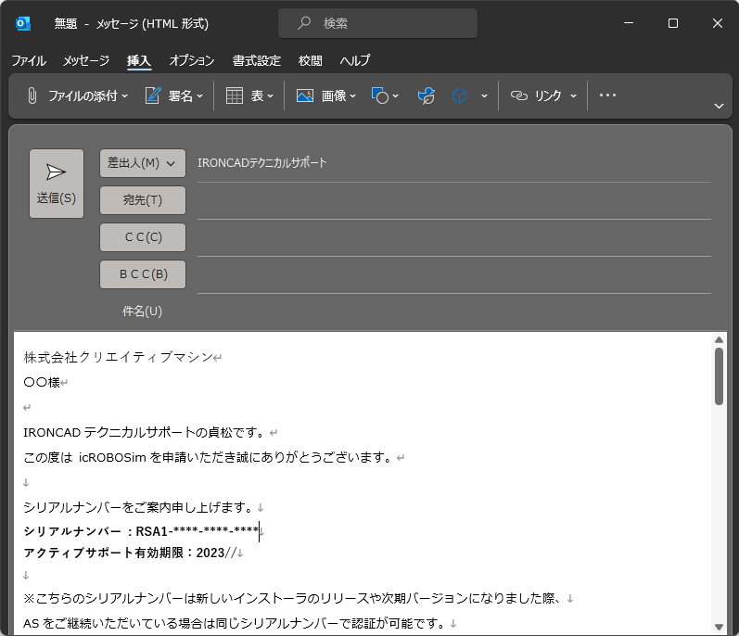Click the message body scrollbar thumb
The width and height of the screenshot is (739, 636).
point(719,376)
